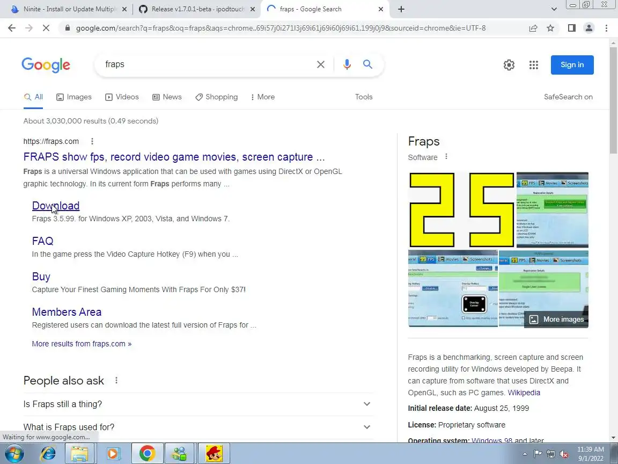
Task: Launch Internet Explorer from the taskbar
Action: 48,454
